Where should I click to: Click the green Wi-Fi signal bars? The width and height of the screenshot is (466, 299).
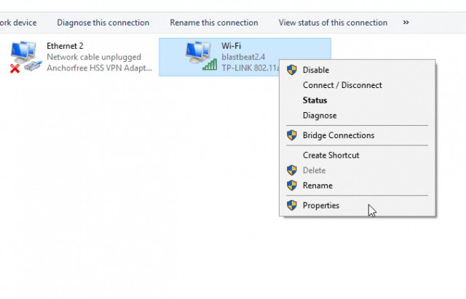(210, 65)
